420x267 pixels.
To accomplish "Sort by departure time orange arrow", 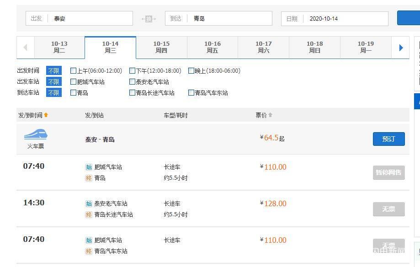I will (x=46, y=115).
